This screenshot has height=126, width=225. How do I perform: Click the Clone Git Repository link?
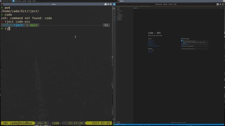click(x=154, y=46)
